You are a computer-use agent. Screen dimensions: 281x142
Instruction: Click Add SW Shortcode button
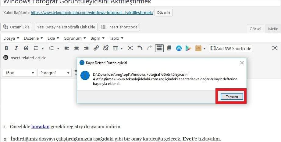click(x=231, y=49)
